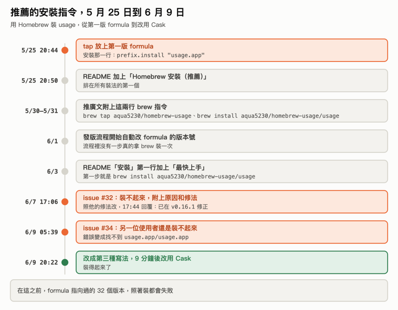
Task: Click the orange dot at 6/7 17:06
Action: pos(65,202)
